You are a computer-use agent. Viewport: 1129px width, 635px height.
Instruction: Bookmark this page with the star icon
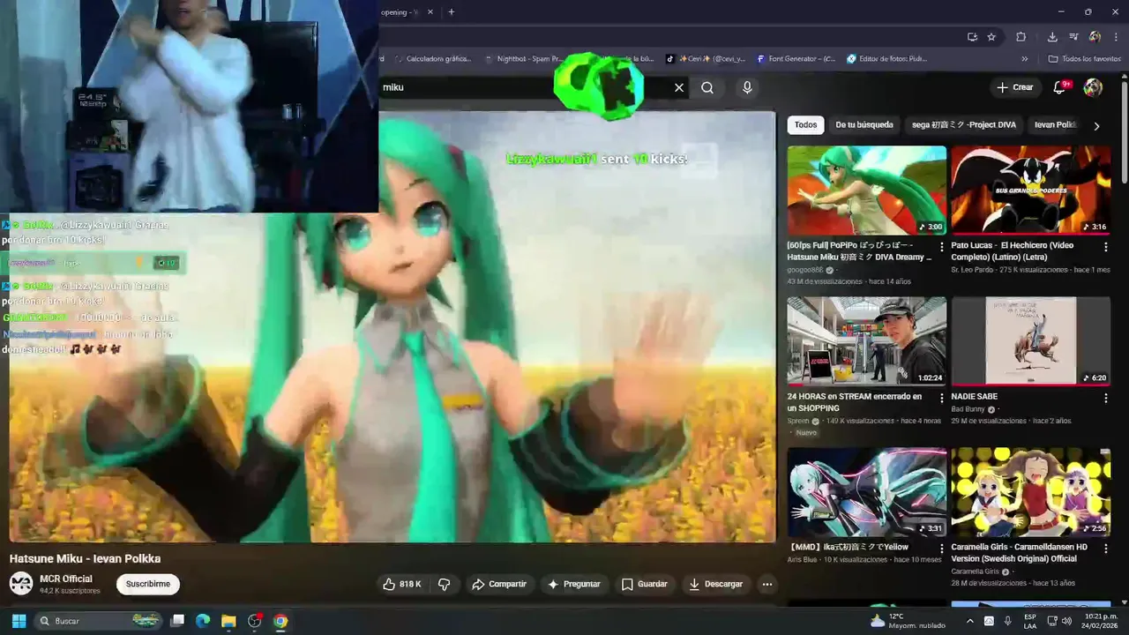coord(991,37)
